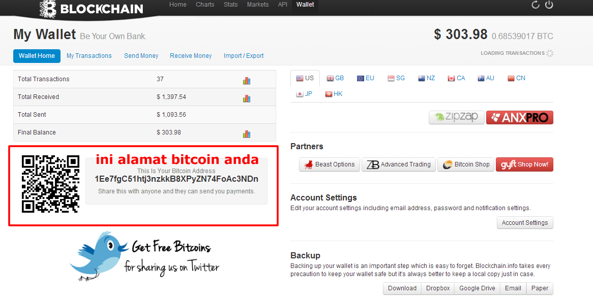This screenshot has height=302, width=593.
Task: Click the Total Received value $ 1,397.54
Action: [171, 97]
